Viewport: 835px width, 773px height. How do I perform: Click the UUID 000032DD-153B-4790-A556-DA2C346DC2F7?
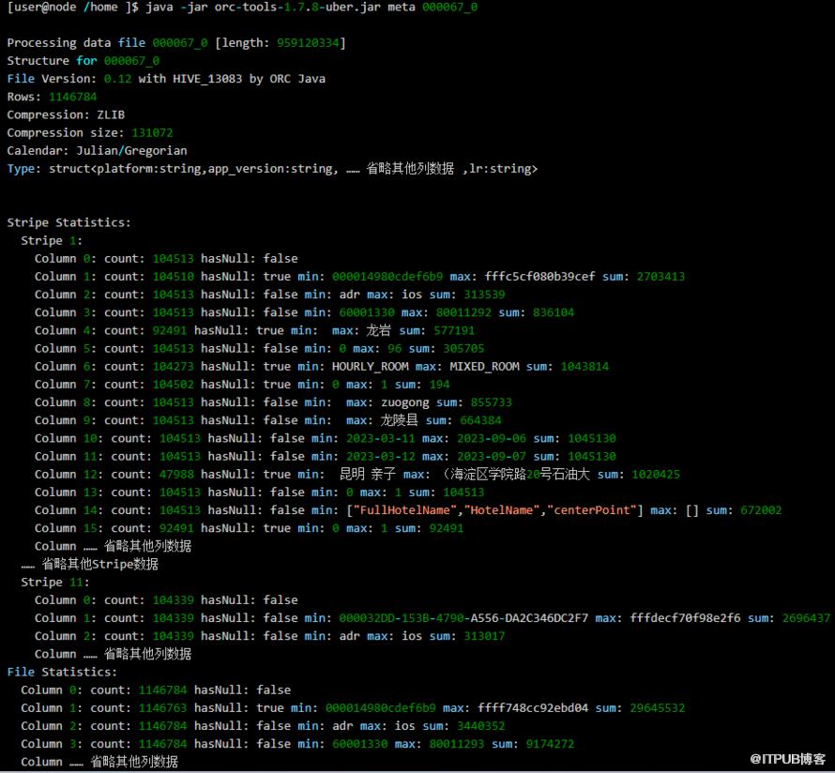click(463, 618)
